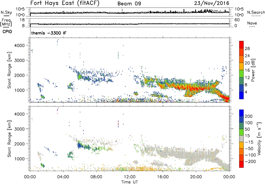Click the '3000' tick on velocity panel
The height and width of the screenshot is (184, 265).
click(20, 129)
